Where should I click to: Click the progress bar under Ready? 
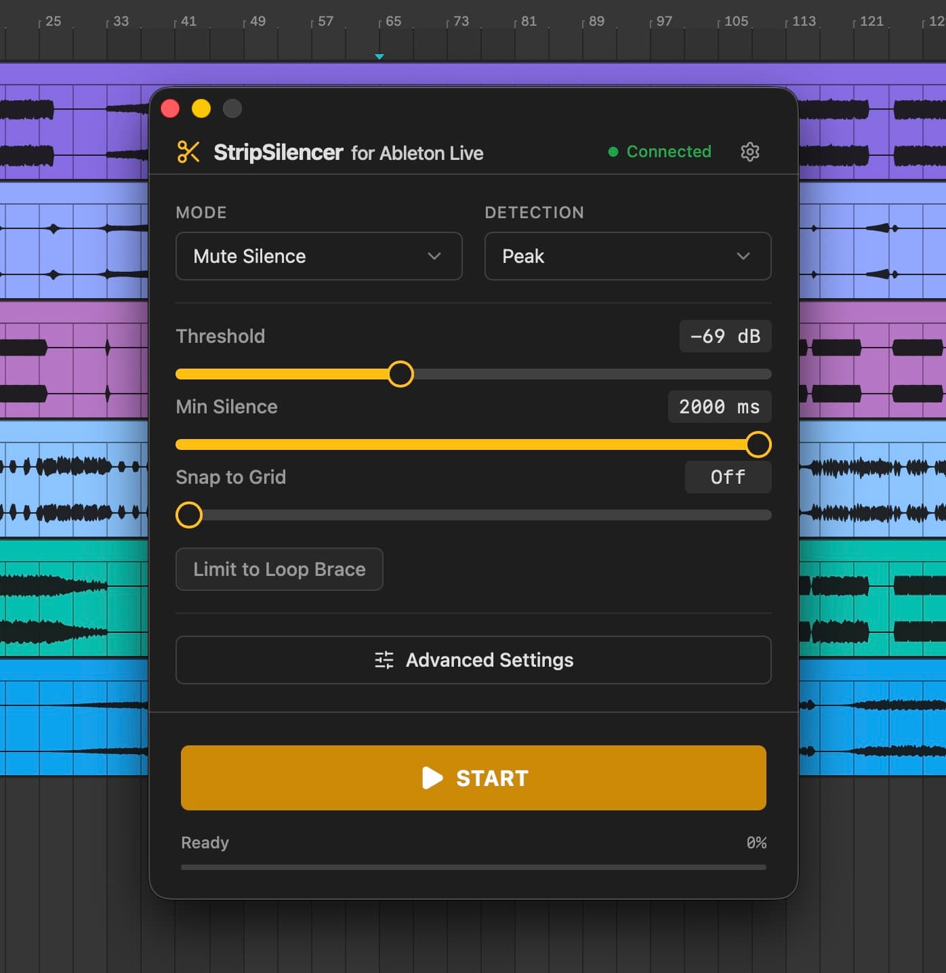pyautogui.click(x=474, y=867)
